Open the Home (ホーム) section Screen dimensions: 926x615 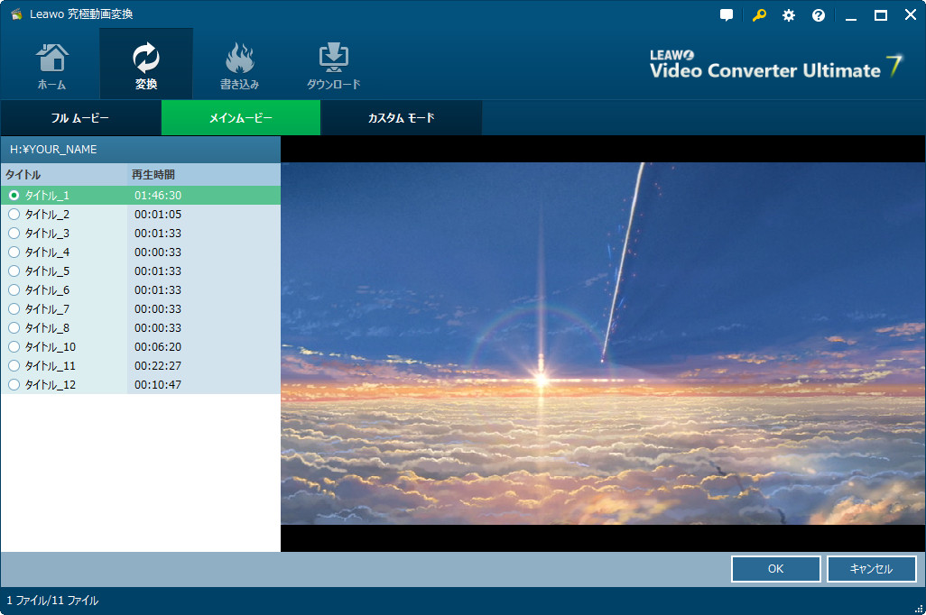[52, 66]
